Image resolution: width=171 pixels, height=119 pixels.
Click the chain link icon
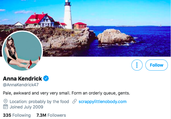coord(75,101)
